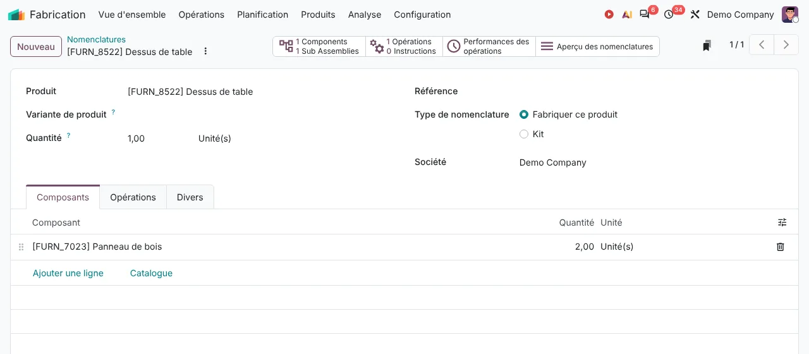Image resolution: width=809 pixels, height=354 pixels.
Task: Open the Fabrication app home icon
Action: point(16,15)
